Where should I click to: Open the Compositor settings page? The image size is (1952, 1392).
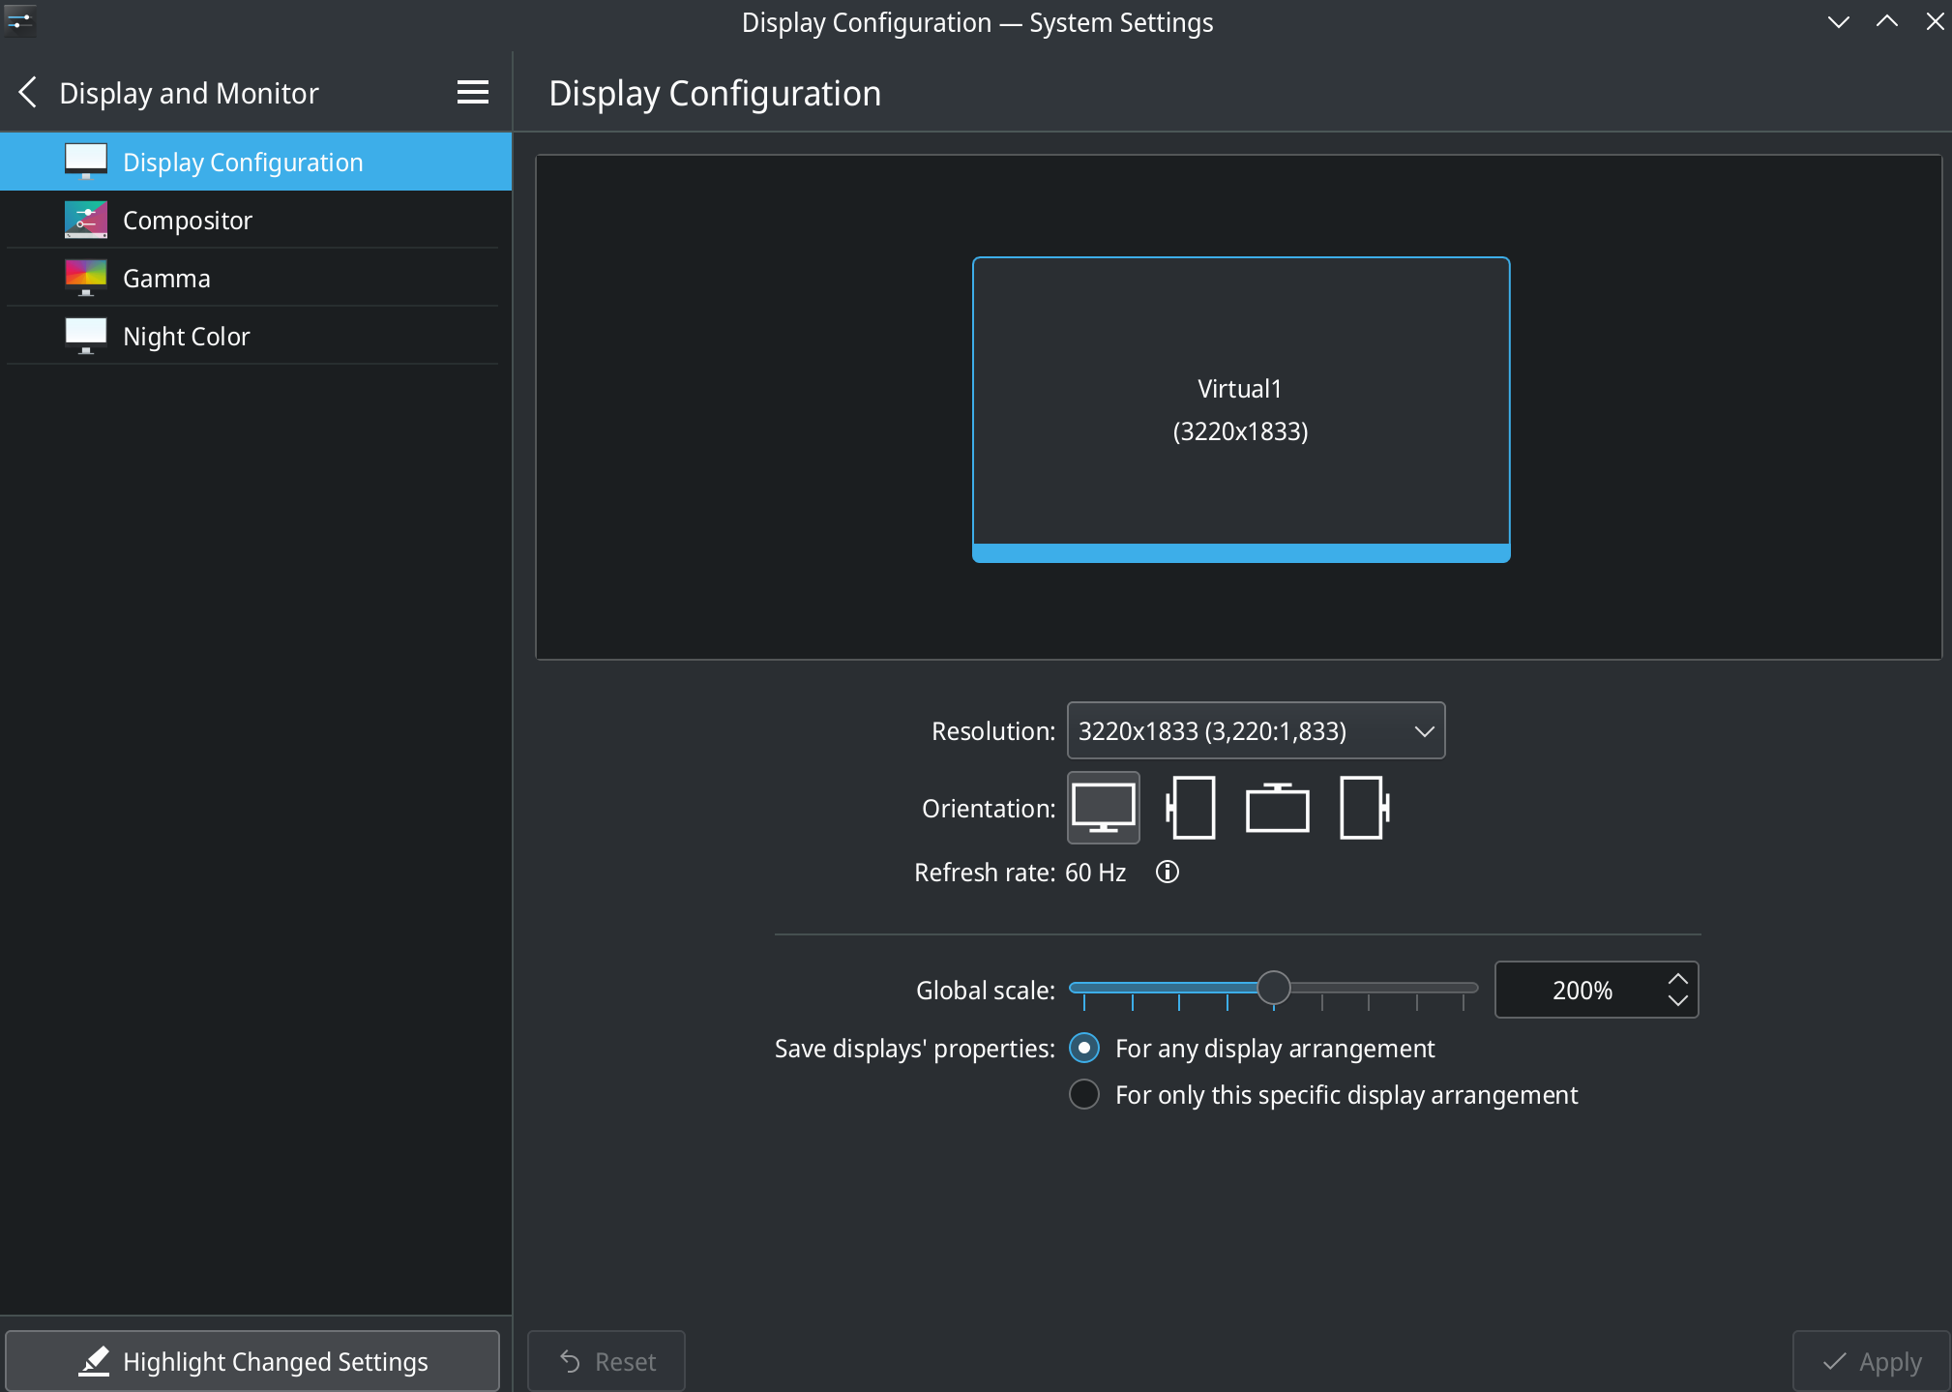pos(188,221)
